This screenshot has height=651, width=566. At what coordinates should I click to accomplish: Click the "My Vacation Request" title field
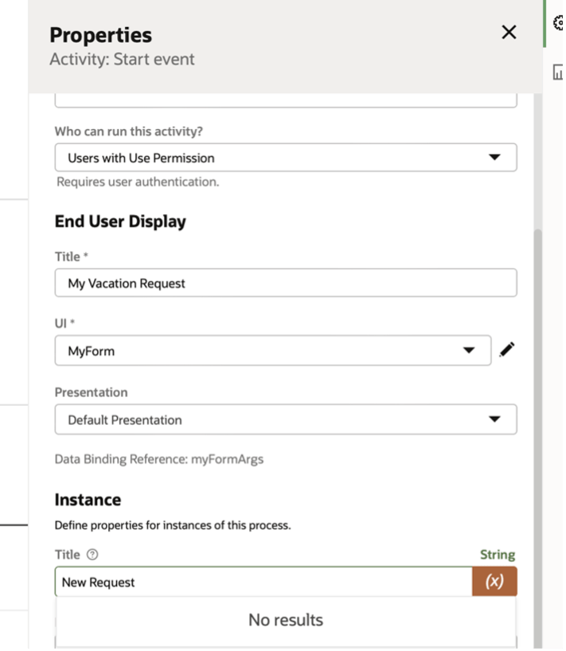[x=285, y=283]
